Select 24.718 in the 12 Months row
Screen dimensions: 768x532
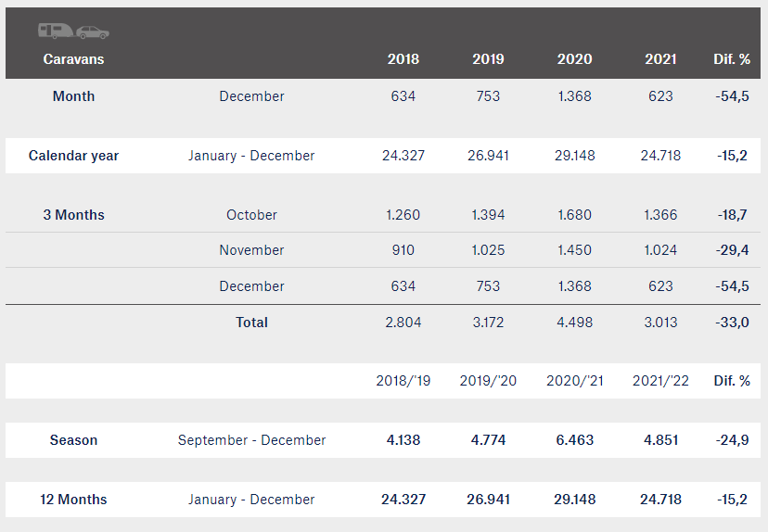660,500
